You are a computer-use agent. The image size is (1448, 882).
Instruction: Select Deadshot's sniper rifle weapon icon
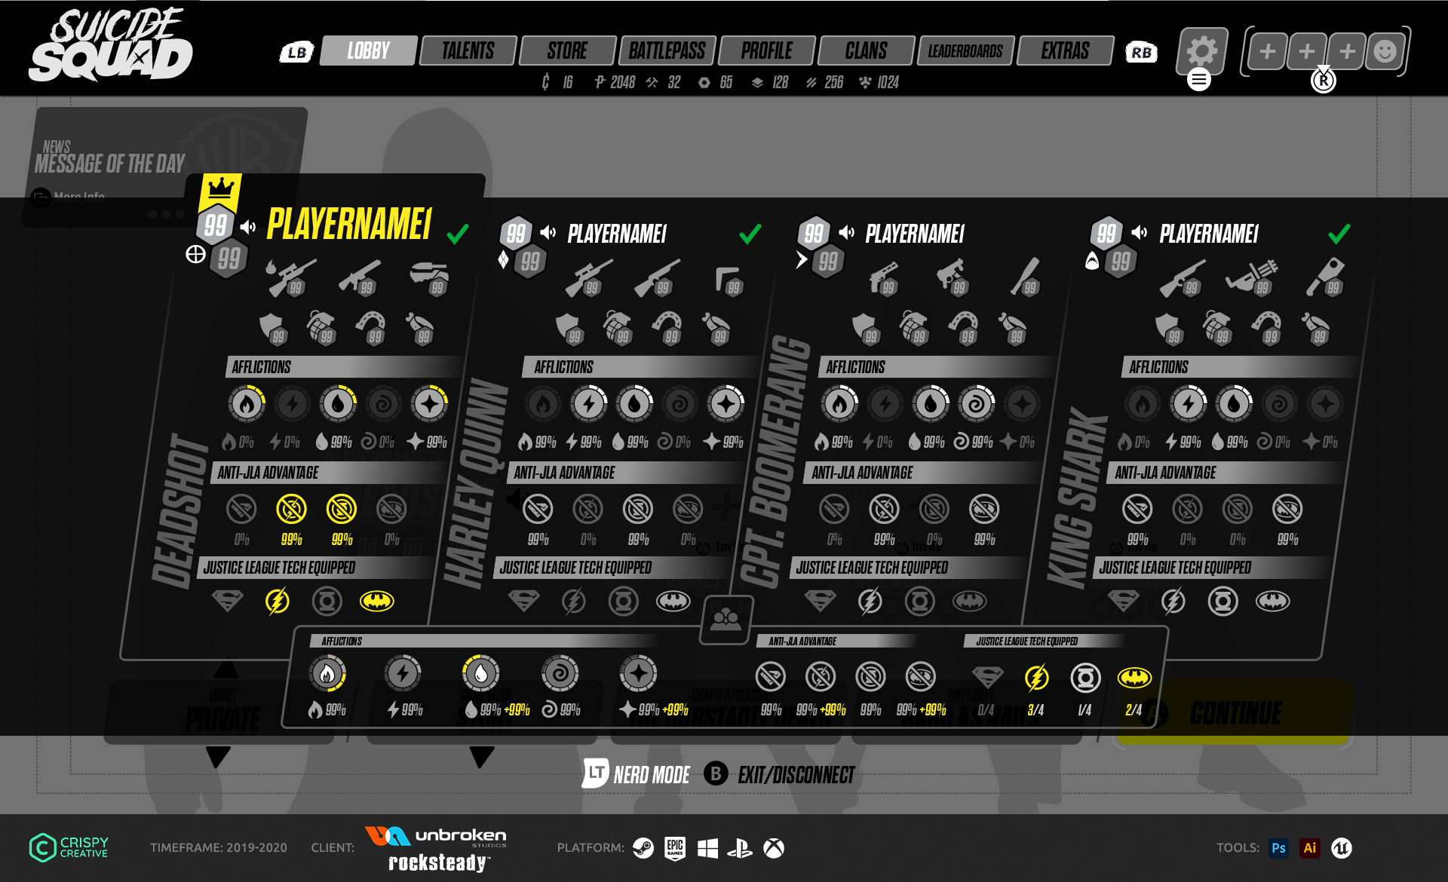point(291,277)
